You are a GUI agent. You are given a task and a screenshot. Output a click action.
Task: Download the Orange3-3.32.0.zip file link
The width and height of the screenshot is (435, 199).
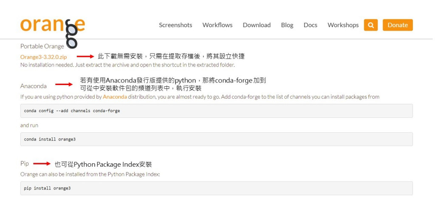click(44, 57)
